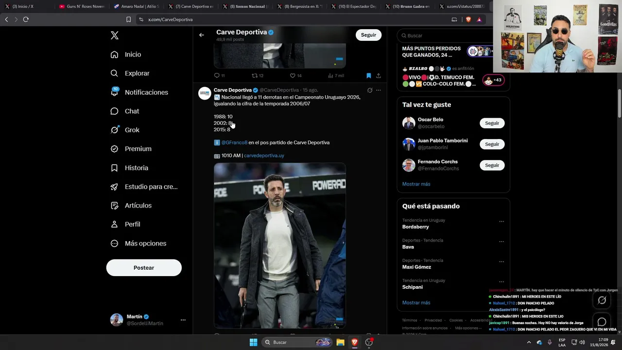This screenshot has height=350, width=622.
Task: Follow Oscar Belo
Action: 492,123
